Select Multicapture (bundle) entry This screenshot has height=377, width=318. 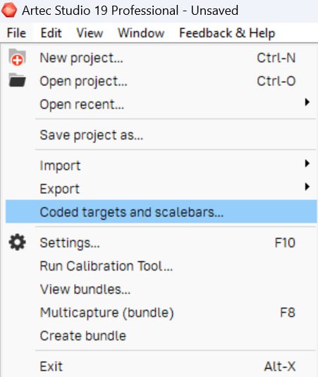(161, 312)
